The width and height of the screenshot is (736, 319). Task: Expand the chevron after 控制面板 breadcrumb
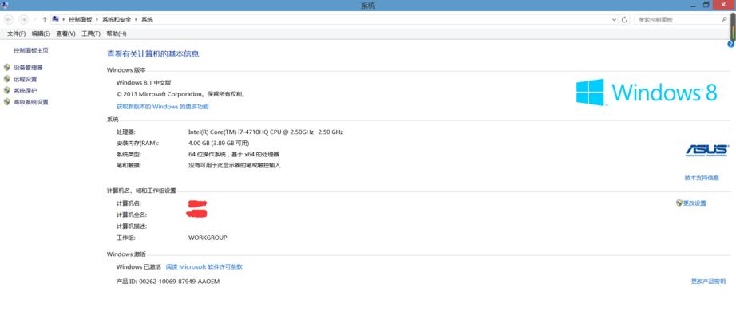(97, 20)
